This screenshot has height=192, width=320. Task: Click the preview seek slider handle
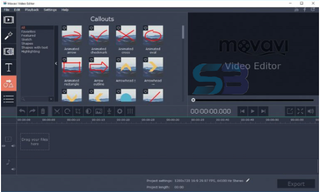point(193,100)
